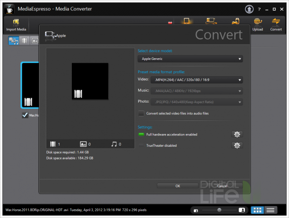Click the Cancel button
289x218 pixels.
(x=222, y=186)
